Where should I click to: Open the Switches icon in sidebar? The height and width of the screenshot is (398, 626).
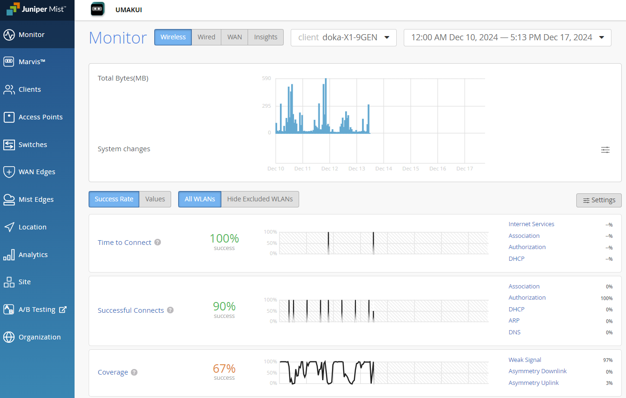9,145
